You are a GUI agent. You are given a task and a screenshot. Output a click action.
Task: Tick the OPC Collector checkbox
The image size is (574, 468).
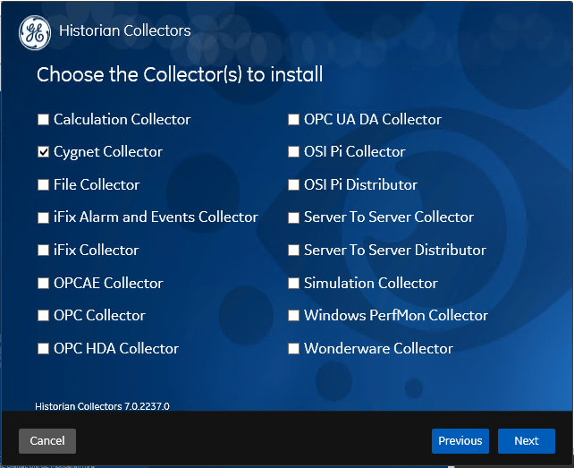pos(43,316)
